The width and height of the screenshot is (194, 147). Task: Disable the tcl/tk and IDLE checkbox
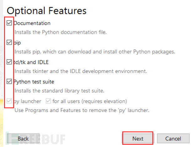(9, 62)
